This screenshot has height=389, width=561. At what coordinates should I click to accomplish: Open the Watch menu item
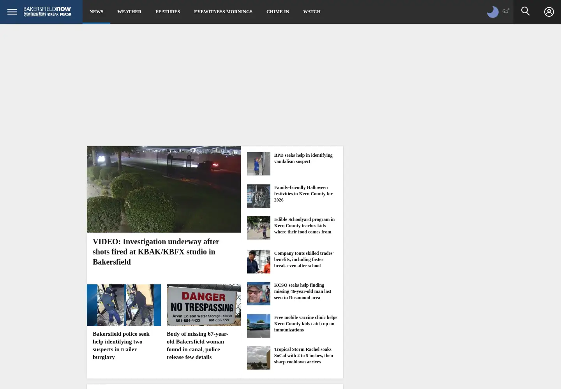(312, 12)
